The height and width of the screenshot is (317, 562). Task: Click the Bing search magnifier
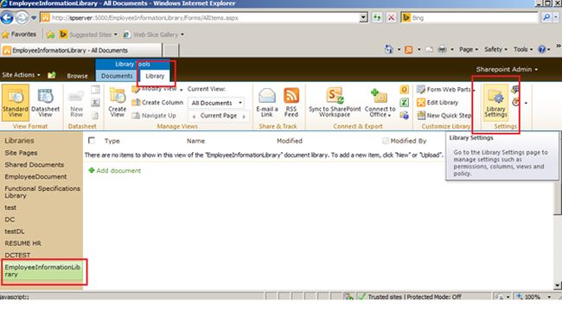pyautogui.click(x=546, y=17)
